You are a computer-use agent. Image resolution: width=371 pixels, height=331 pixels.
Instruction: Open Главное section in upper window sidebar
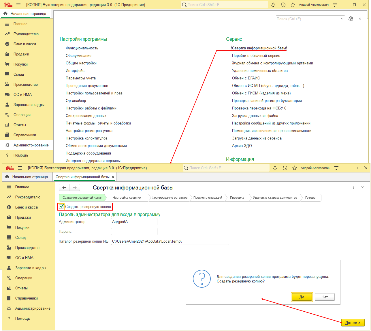[27, 24]
